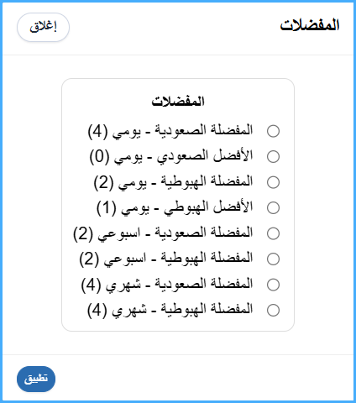The image size is (356, 403).
Task: Close the dialog with إغلاق button
Action: (x=43, y=28)
